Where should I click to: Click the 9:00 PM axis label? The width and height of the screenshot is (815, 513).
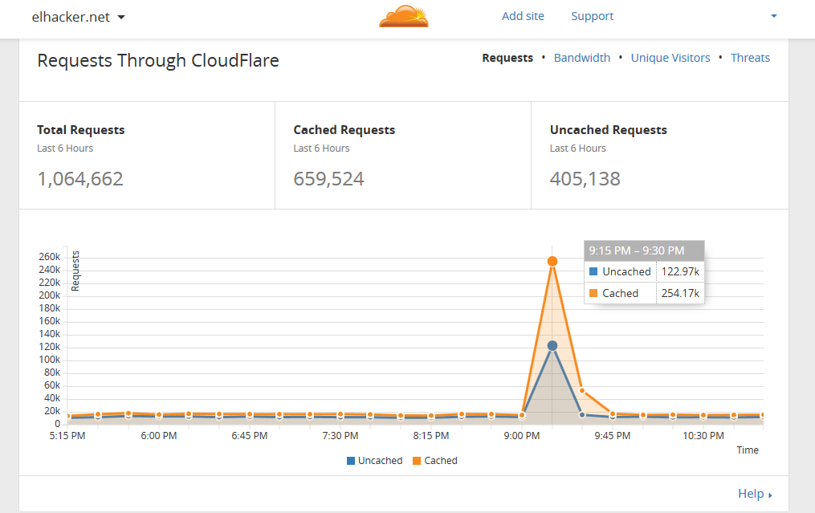coord(522,436)
